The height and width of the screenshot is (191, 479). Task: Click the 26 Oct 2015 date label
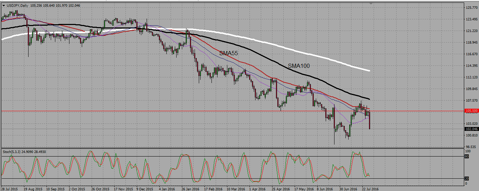[x=100, y=189]
